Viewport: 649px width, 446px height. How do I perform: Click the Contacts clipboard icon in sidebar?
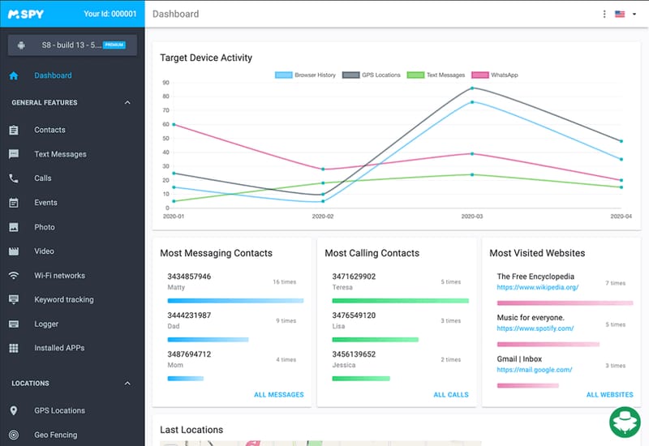click(14, 130)
